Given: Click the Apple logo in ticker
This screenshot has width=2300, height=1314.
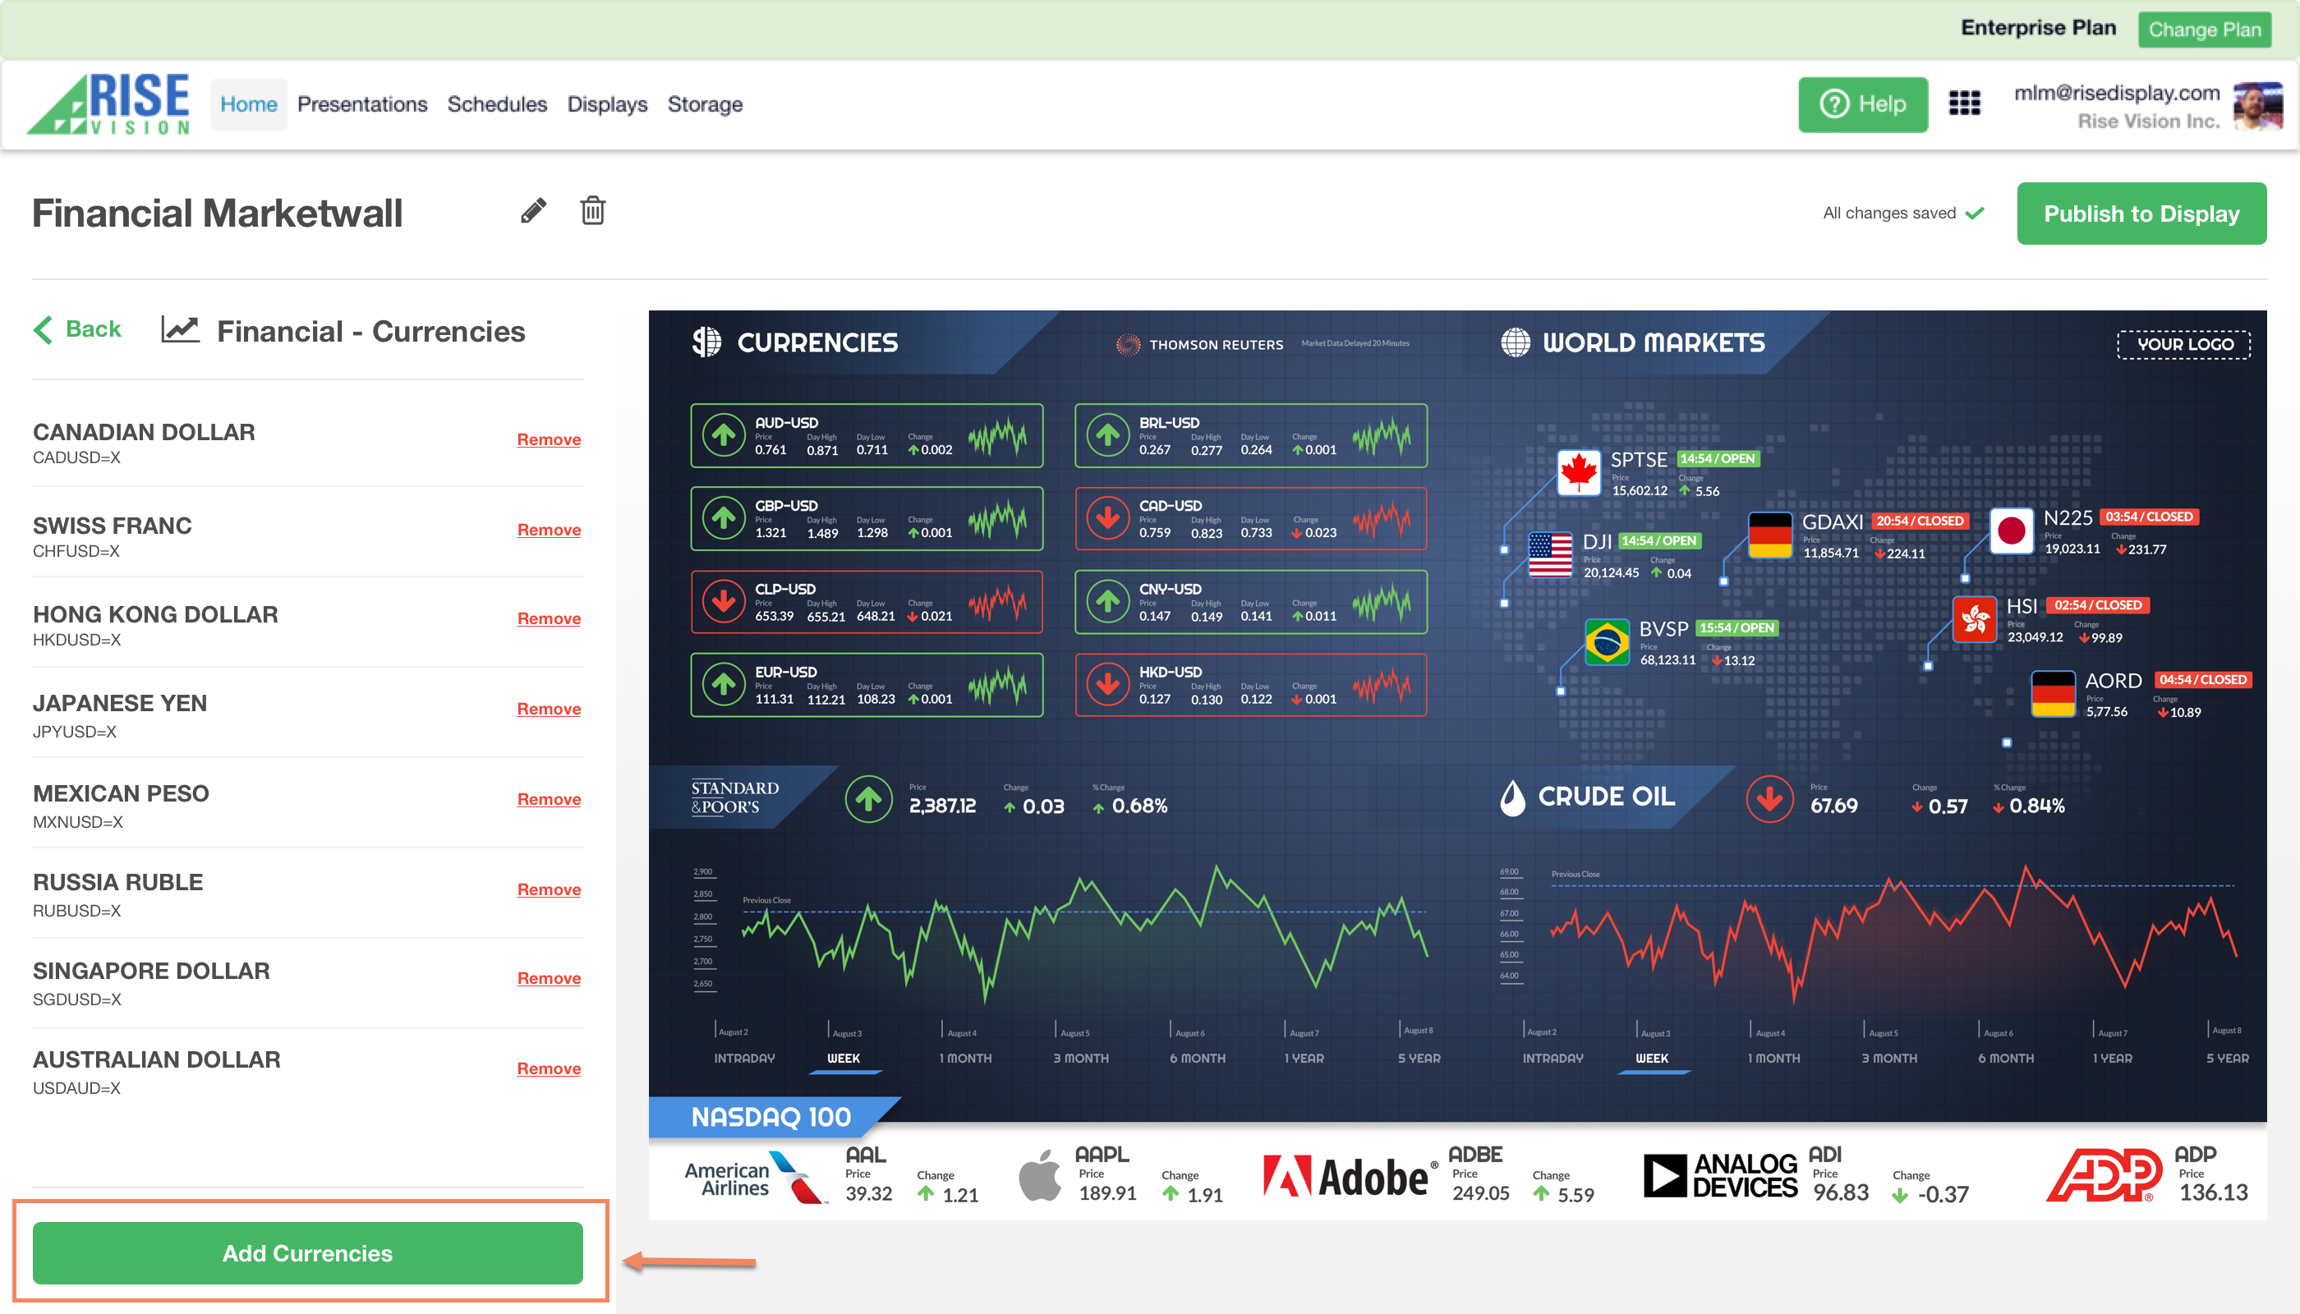Looking at the screenshot, I should [1040, 1175].
